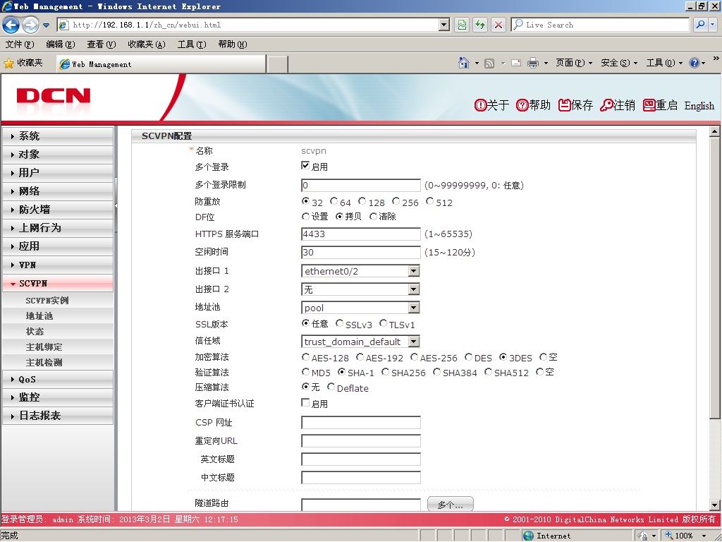
Task: Select AES-256 encryption radio button
Action: [x=414, y=356]
